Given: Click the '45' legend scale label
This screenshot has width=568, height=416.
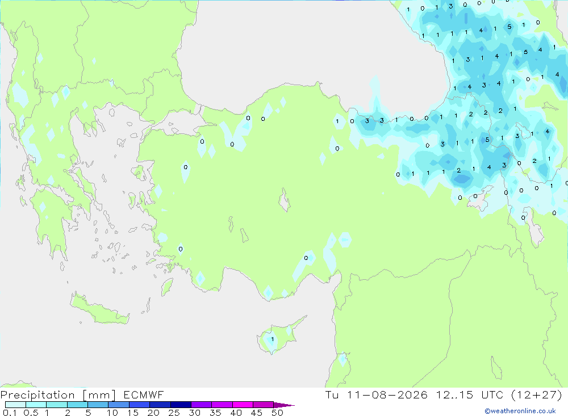Looking at the screenshot, I should pyautogui.click(x=257, y=413).
